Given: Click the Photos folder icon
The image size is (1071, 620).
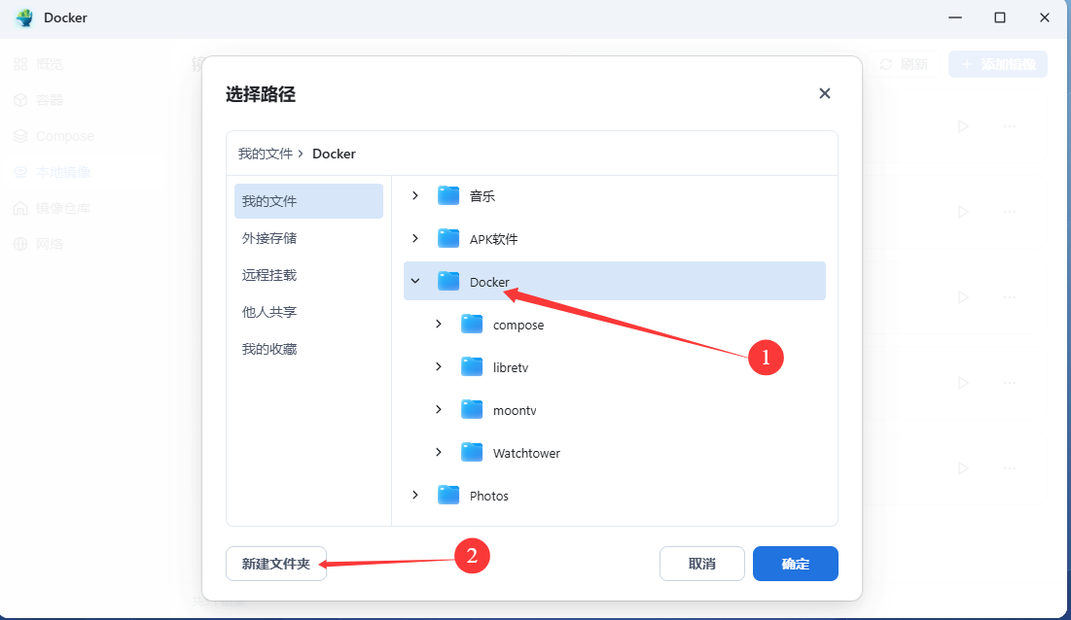Looking at the screenshot, I should point(448,496).
